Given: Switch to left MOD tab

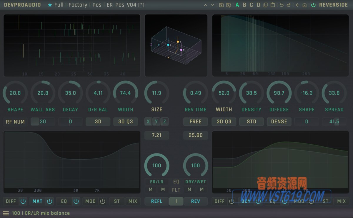Looking at the screenshot, I should point(90,201).
